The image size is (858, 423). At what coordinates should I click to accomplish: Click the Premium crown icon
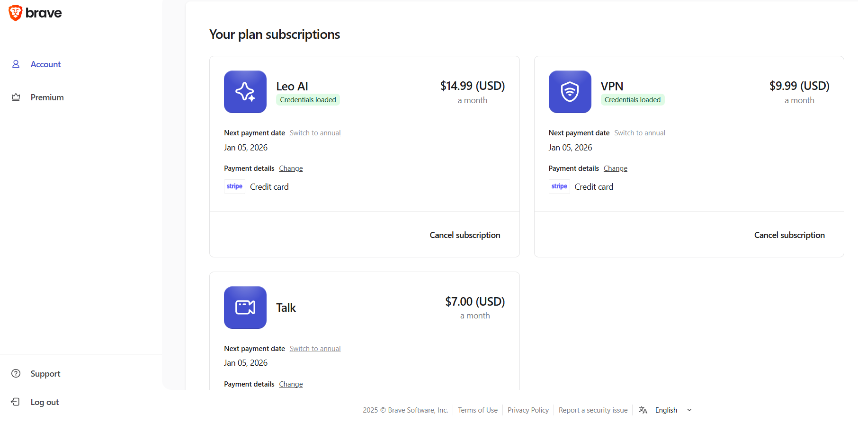16,97
